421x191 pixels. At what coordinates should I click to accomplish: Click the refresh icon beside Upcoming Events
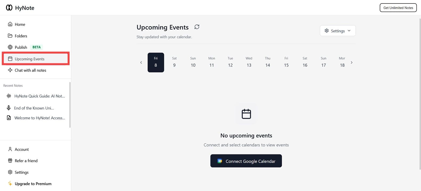[197, 27]
